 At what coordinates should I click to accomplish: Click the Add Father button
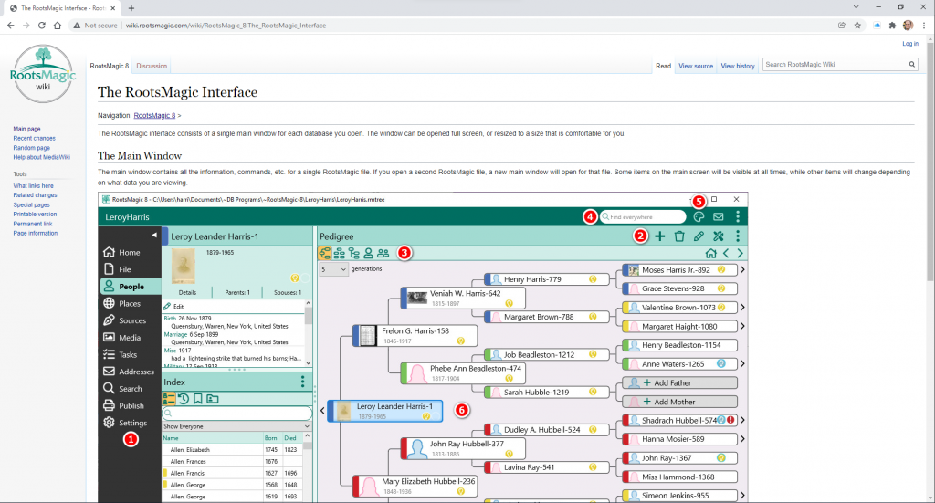pos(679,383)
